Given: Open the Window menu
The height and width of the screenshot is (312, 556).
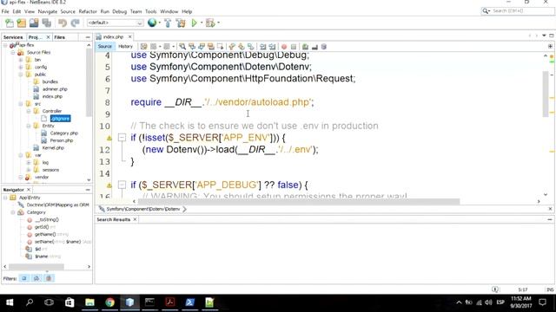Looking at the screenshot, I should [x=169, y=11].
